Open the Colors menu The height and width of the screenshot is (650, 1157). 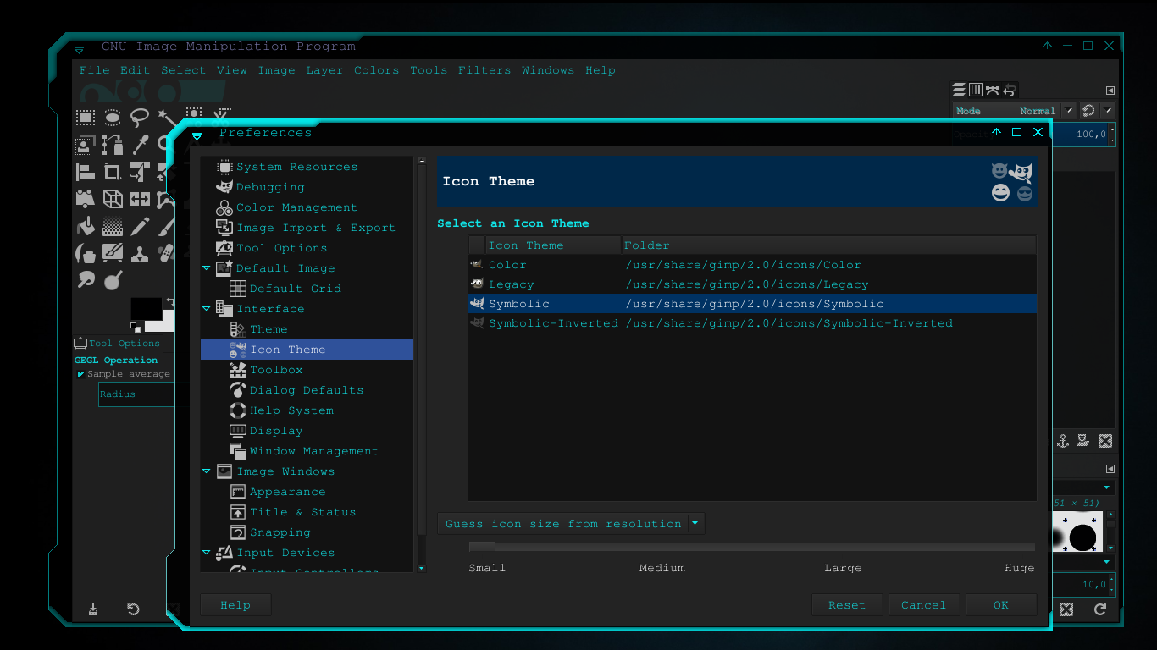click(376, 70)
